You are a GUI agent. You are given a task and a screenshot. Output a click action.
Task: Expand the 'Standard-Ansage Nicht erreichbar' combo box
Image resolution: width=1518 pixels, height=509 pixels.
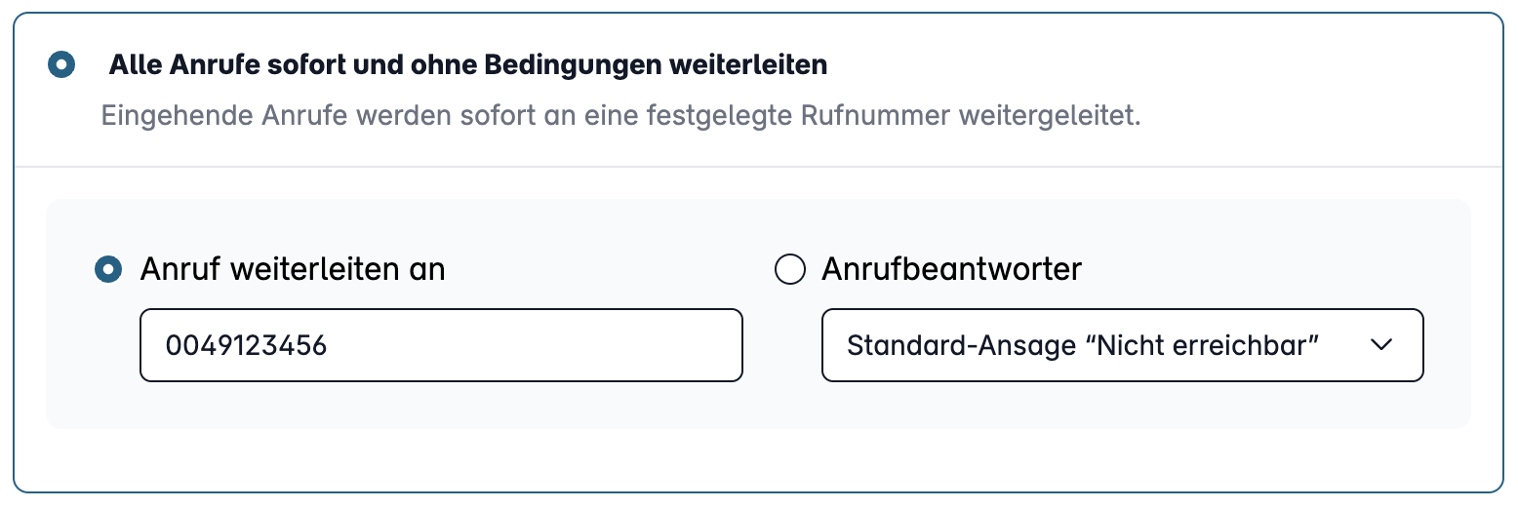pos(1123,345)
